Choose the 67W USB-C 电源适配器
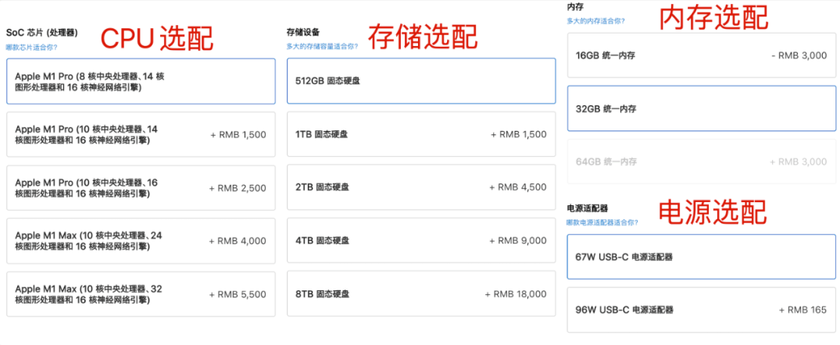This screenshot has width=840, height=345. (x=701, y=257)
